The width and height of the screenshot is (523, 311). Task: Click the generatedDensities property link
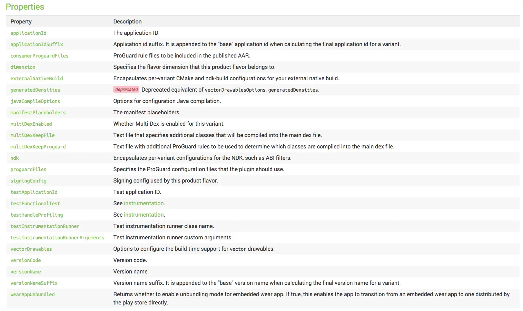35,90
